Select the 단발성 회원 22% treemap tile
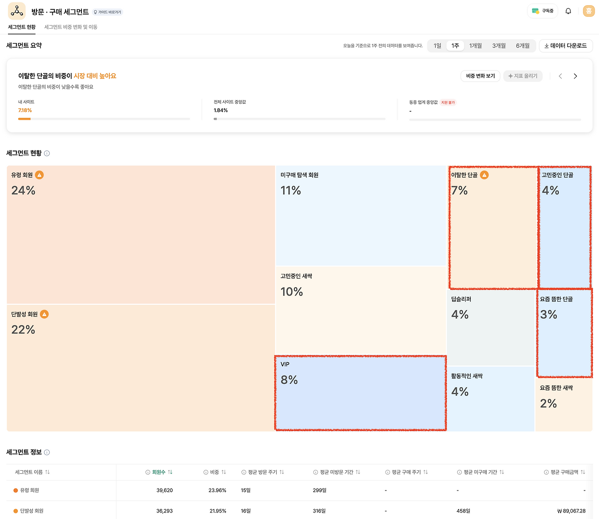The height and width of the screenshot is (519, 599). [x=141, y=368]
